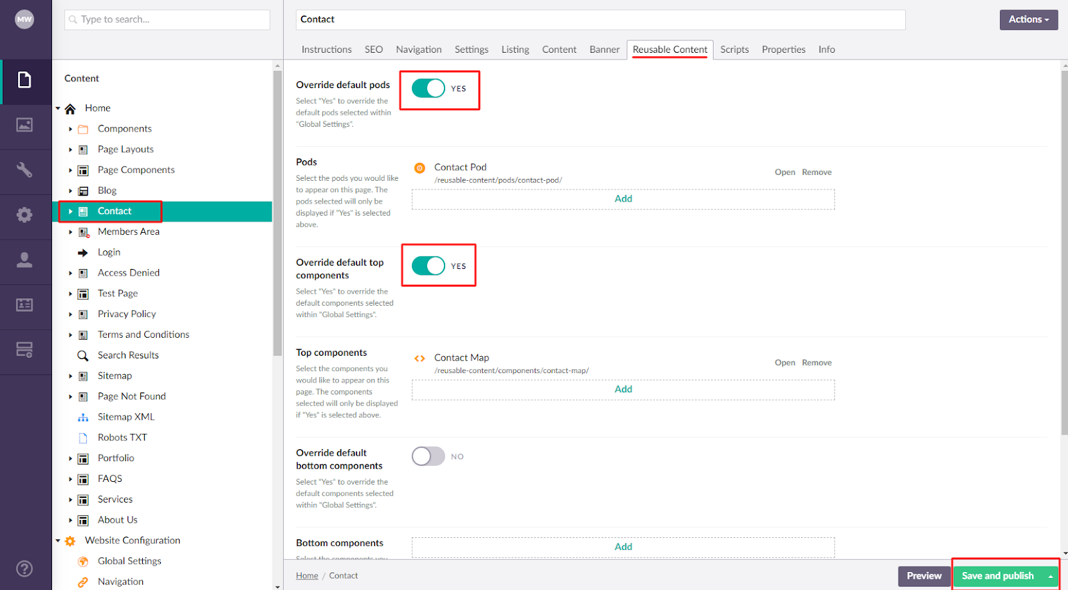Open the Contact Pod item

pyautogui.click(x=785, y=172)
